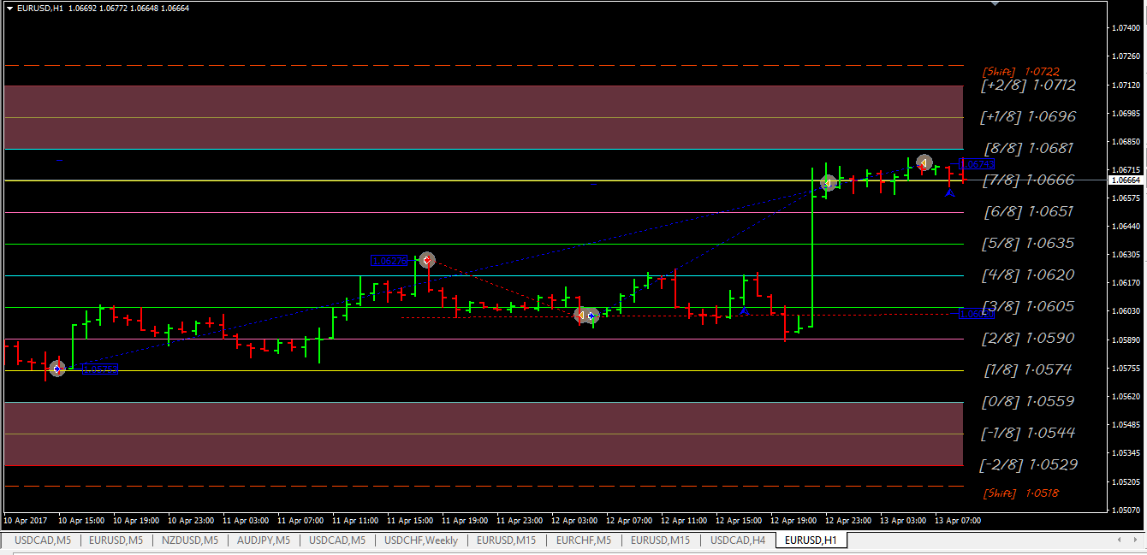
Task: Click the 10 Apr 2017 time axis label
Action: click(x=24, y=520)
